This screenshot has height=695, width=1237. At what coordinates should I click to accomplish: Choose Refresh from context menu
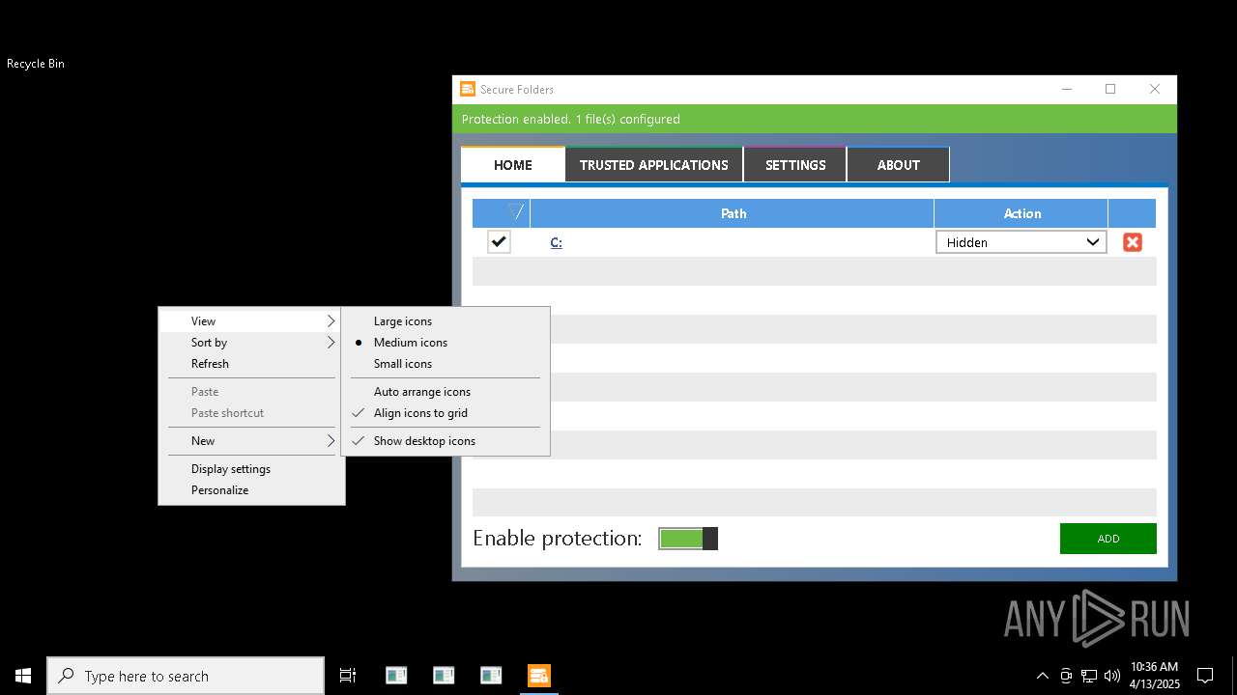251,364
